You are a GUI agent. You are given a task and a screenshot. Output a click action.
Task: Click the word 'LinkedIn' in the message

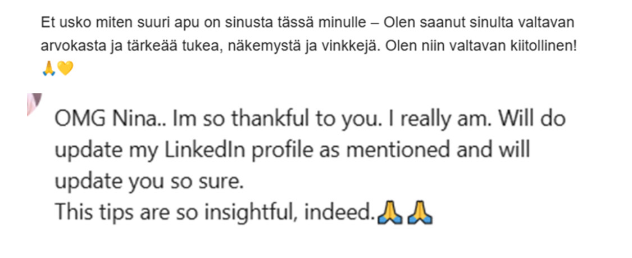[x=195, y=151]
